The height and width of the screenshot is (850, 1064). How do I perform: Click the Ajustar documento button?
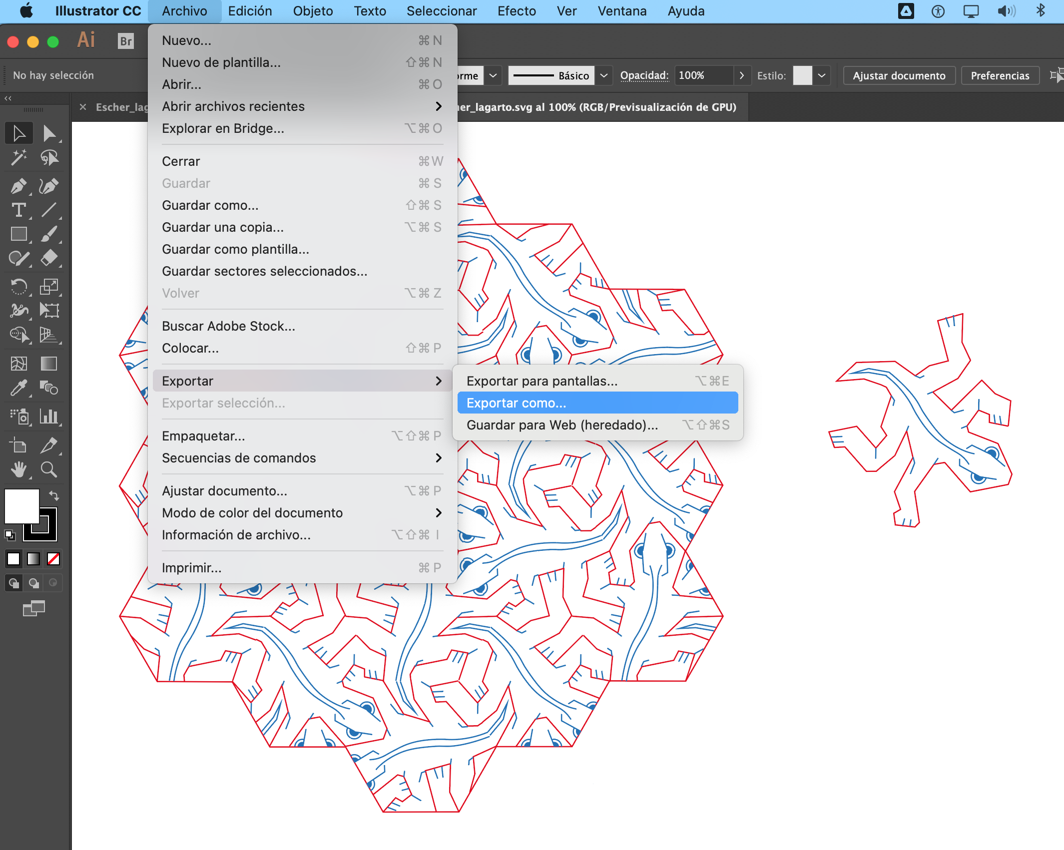(x=899, y=76)
